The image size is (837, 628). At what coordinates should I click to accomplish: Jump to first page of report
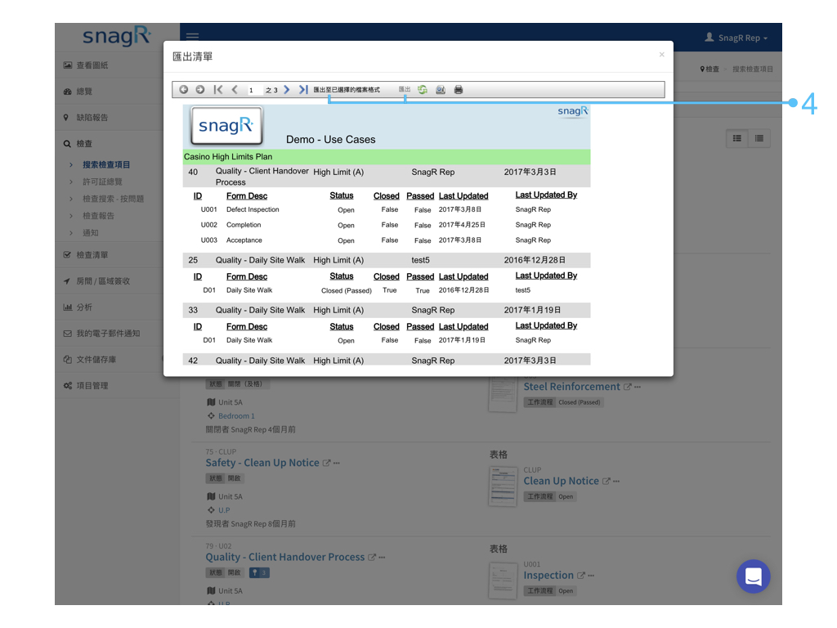217,90
